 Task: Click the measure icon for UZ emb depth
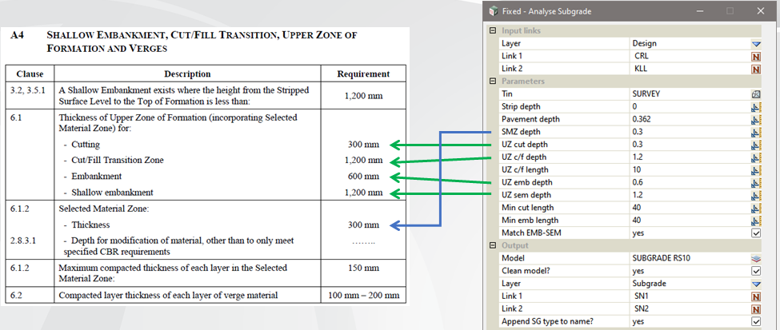[755, 182]
